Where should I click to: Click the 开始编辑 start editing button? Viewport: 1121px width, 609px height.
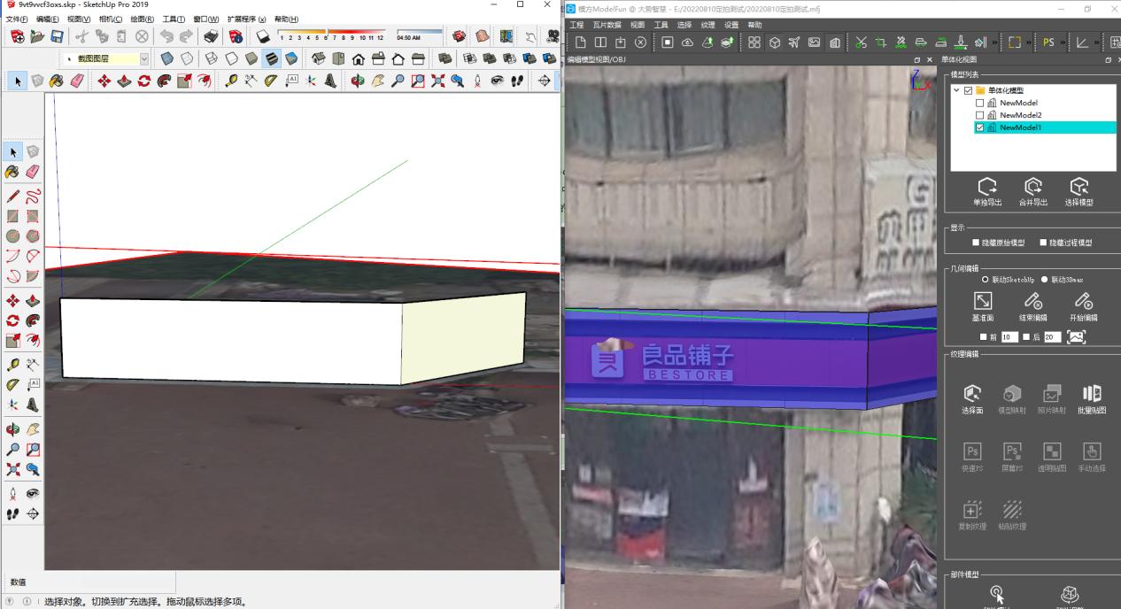(1083, 306)
